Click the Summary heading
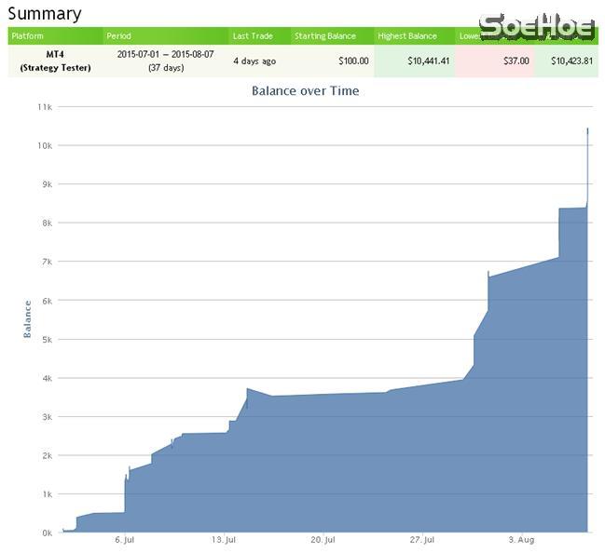Image resolution: width=605 pixels, height=553 pixels. 45,14
